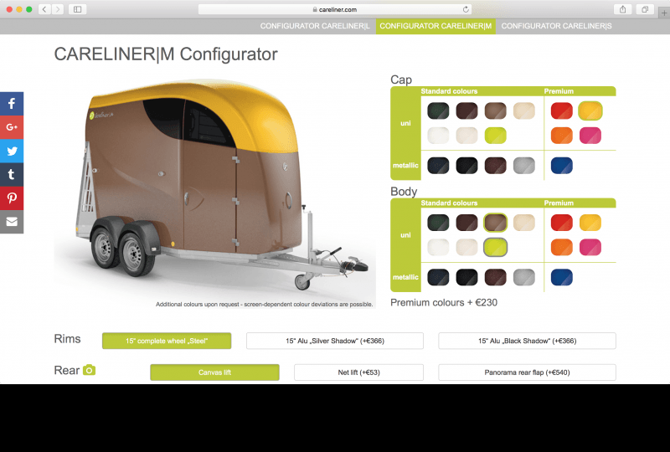Screen dimensions: 670x452
Task: Select Canvas lift rear option
Action: pyautogui.click(x=214, y=372)
